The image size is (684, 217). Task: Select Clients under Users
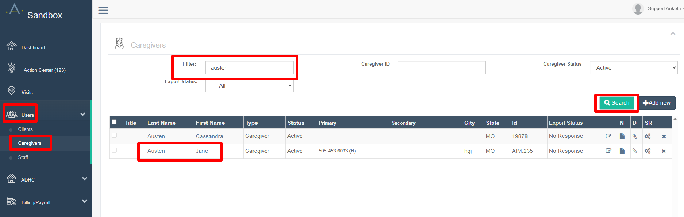pyautogui.click(x=25, y=129)
